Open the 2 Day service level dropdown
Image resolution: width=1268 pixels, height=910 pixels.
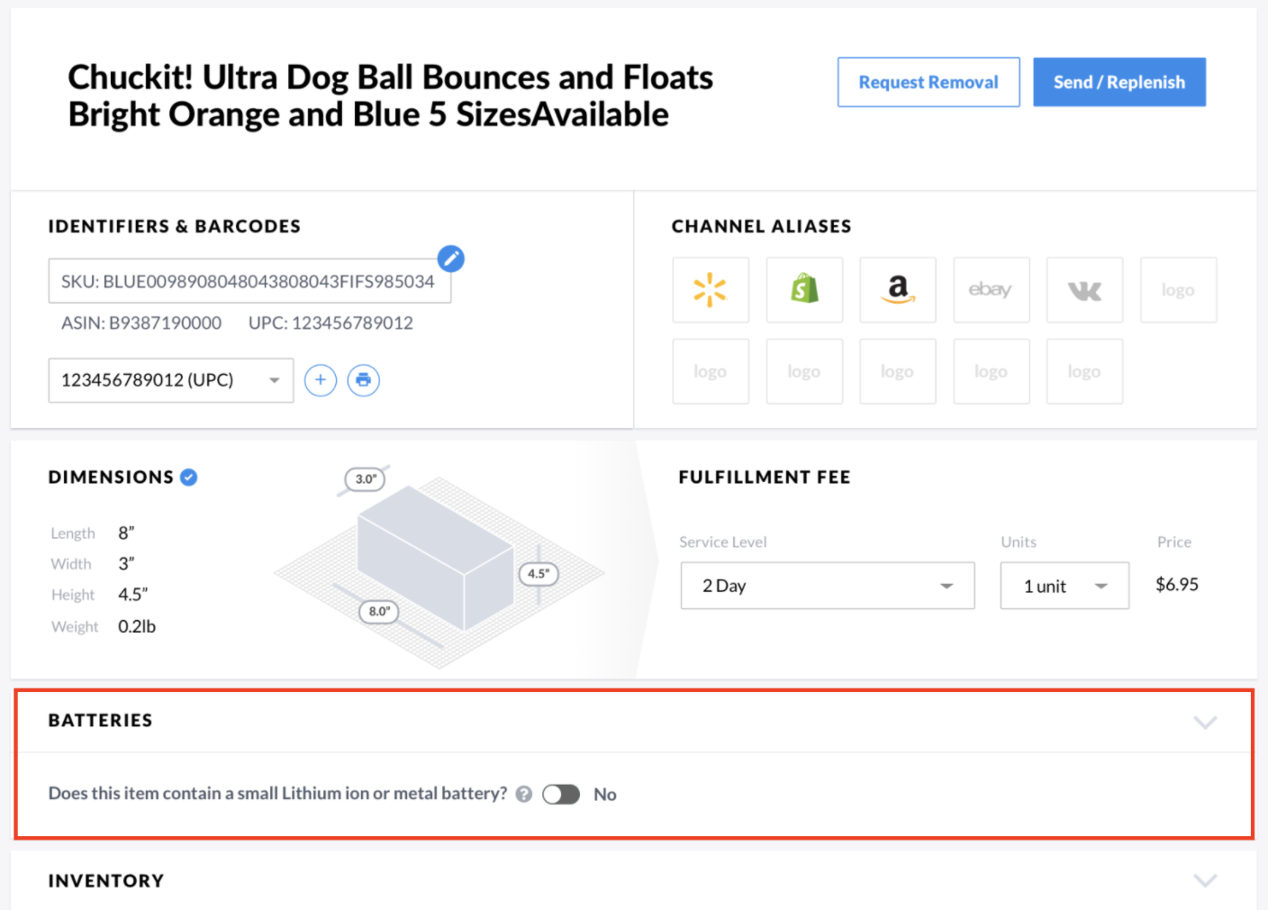[x=827, y=586]
